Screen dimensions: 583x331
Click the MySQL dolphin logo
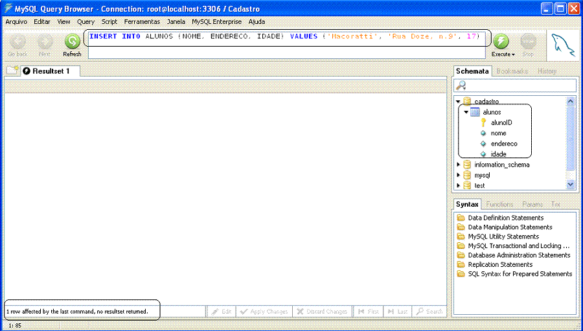564,45
